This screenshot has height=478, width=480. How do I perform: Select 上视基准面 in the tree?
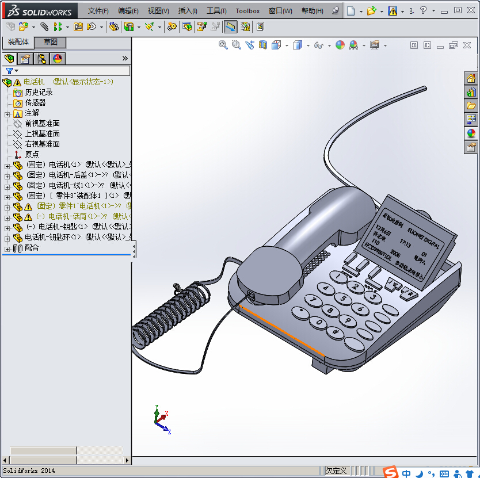(42, 133)
